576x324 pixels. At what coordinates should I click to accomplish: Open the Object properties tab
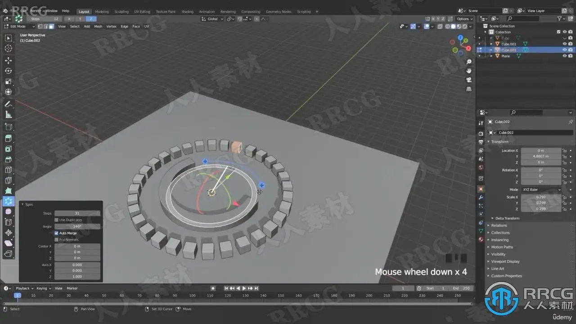481,189
